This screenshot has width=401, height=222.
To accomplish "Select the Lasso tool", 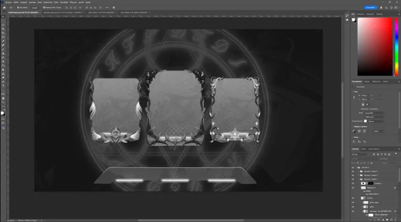I will (x=3, y=25).
